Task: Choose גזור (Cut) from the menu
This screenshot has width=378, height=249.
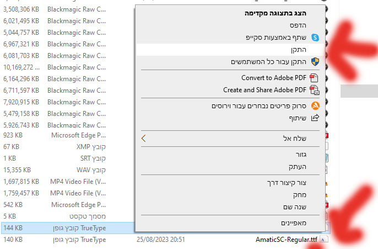Action: [299, 155]
